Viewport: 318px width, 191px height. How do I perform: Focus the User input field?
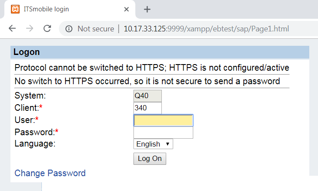[x=163, y=120]
